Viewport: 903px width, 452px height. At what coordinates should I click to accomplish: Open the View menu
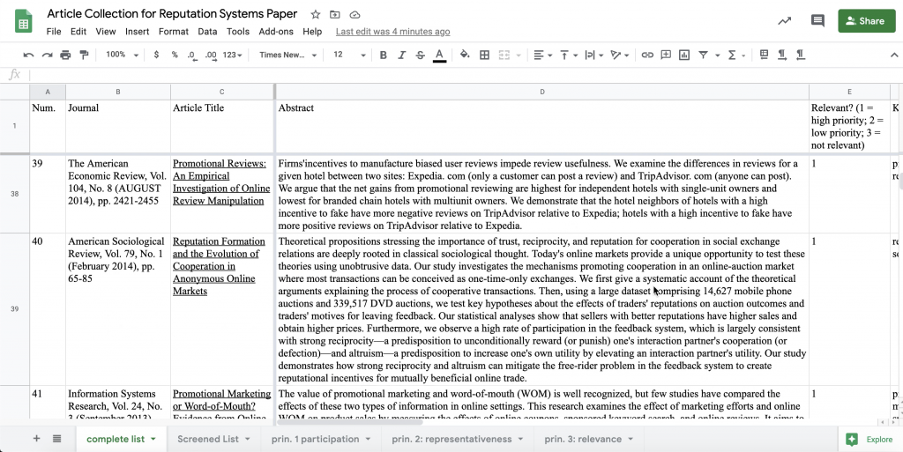point(106,32)
